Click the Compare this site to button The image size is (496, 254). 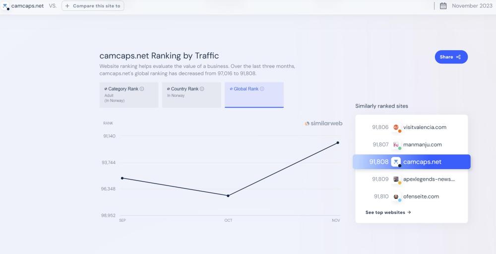tap(93, 6)
